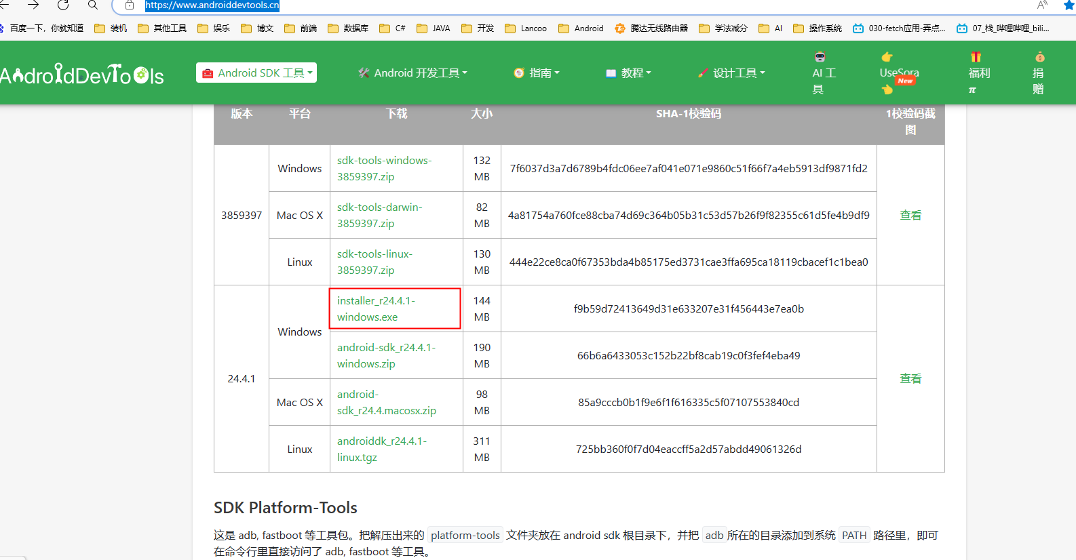Click the PATH code label
Image resolution: width=1076 pixels, height=560 pixels.
[854, 535]
